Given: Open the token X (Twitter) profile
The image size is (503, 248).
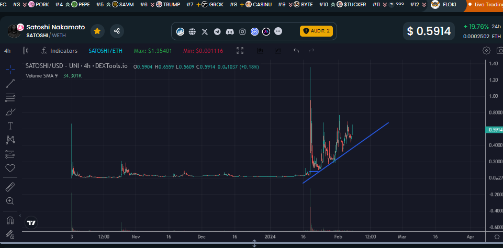Looking at the screenshot, I should click(205, 31).
